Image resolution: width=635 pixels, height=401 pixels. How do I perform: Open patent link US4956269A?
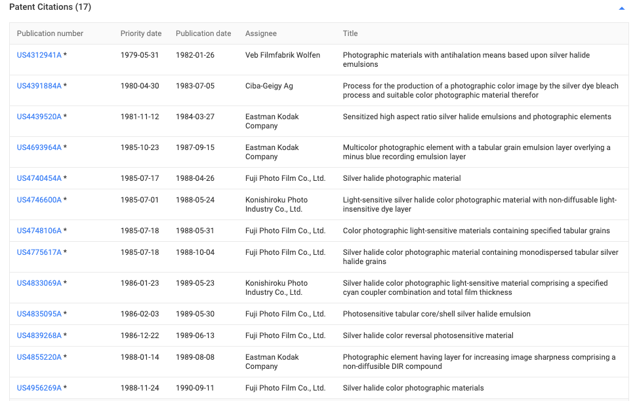click(x=39, y=388)
